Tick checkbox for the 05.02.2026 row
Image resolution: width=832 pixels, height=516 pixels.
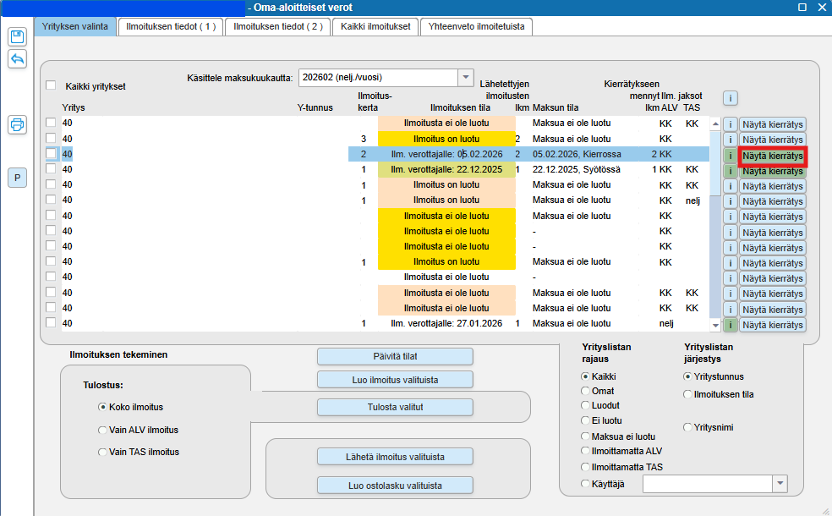point(51,153)
